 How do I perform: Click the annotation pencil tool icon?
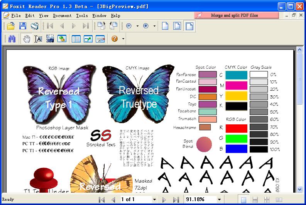(x=100, y=39)
